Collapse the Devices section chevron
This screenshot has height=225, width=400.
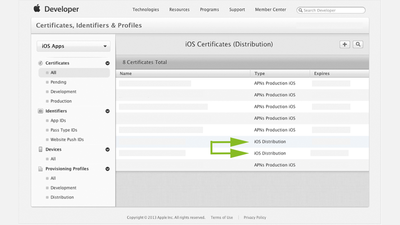click(108, 149)
